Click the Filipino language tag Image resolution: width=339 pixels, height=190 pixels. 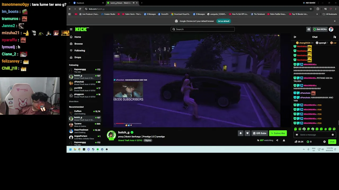[148, 140]
